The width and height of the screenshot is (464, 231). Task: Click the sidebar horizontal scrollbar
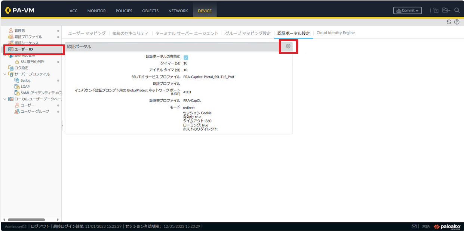point(26,220)
